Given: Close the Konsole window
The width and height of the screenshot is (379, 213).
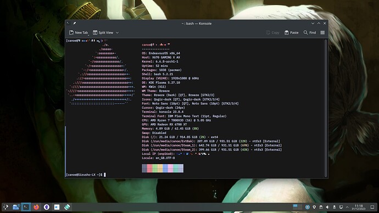Looking at the screenshot, I should (325, 24).
